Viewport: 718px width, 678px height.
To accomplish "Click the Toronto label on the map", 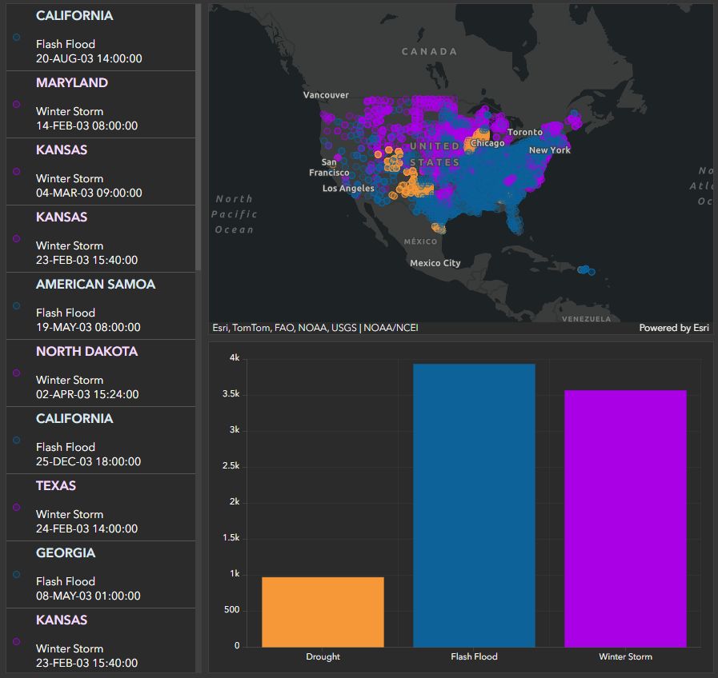I will coord(525,132).
